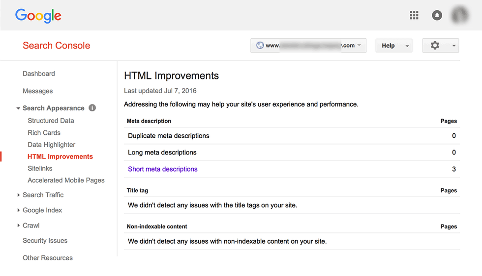Click Long meta descriptions row
Screen dimensions: 482x276
coord(292,152)
